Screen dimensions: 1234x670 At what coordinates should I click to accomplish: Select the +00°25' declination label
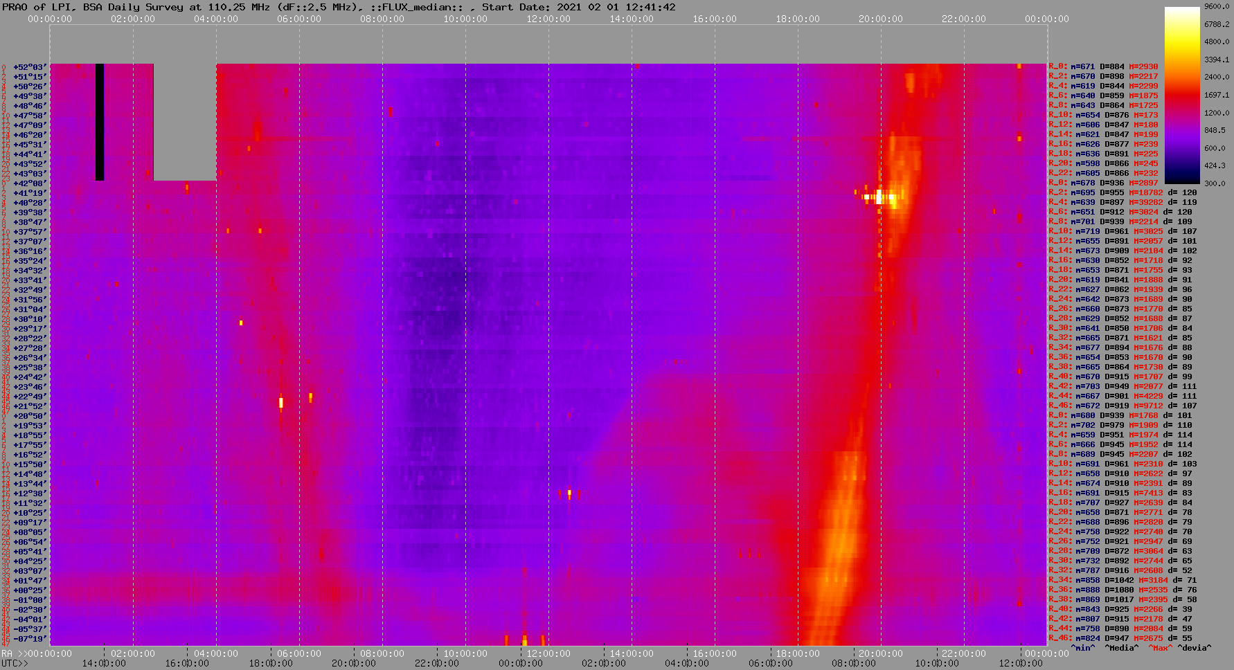point(29,590)
